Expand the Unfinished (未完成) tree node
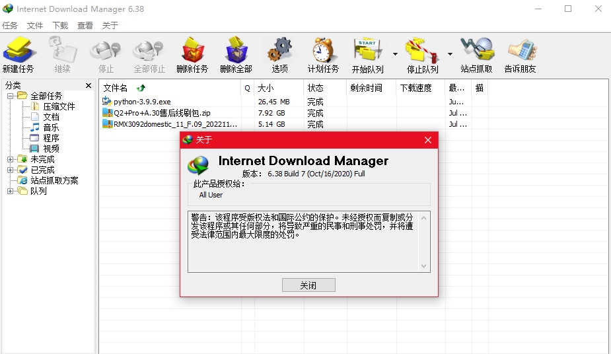Image resolution: width=611 pixels, height=354 pixels. 10,159
